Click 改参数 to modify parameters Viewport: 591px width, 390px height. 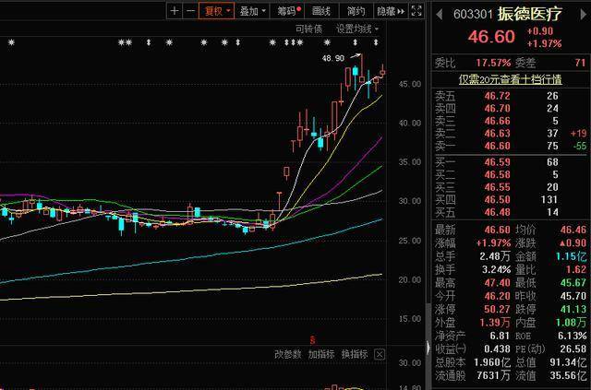coord(288,354)
